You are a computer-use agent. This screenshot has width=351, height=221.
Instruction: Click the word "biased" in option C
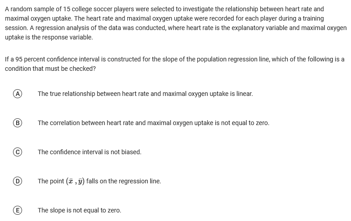click(x=131, y=152)
